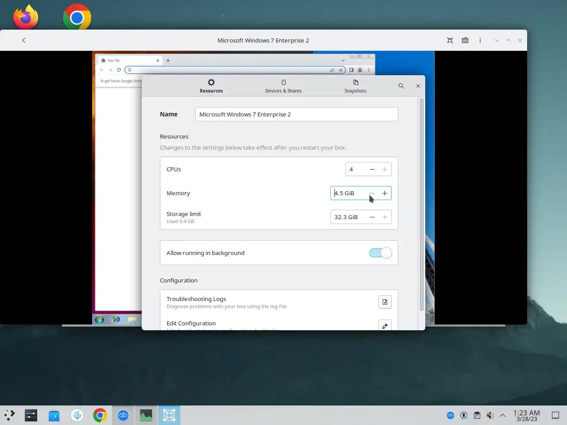Reload the page in guest Chrome
This screenshot has width=567, height=425.
click(x=119, y=70)
